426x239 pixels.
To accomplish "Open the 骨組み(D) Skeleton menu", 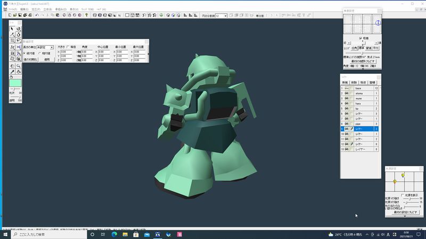I will point(61,9).
